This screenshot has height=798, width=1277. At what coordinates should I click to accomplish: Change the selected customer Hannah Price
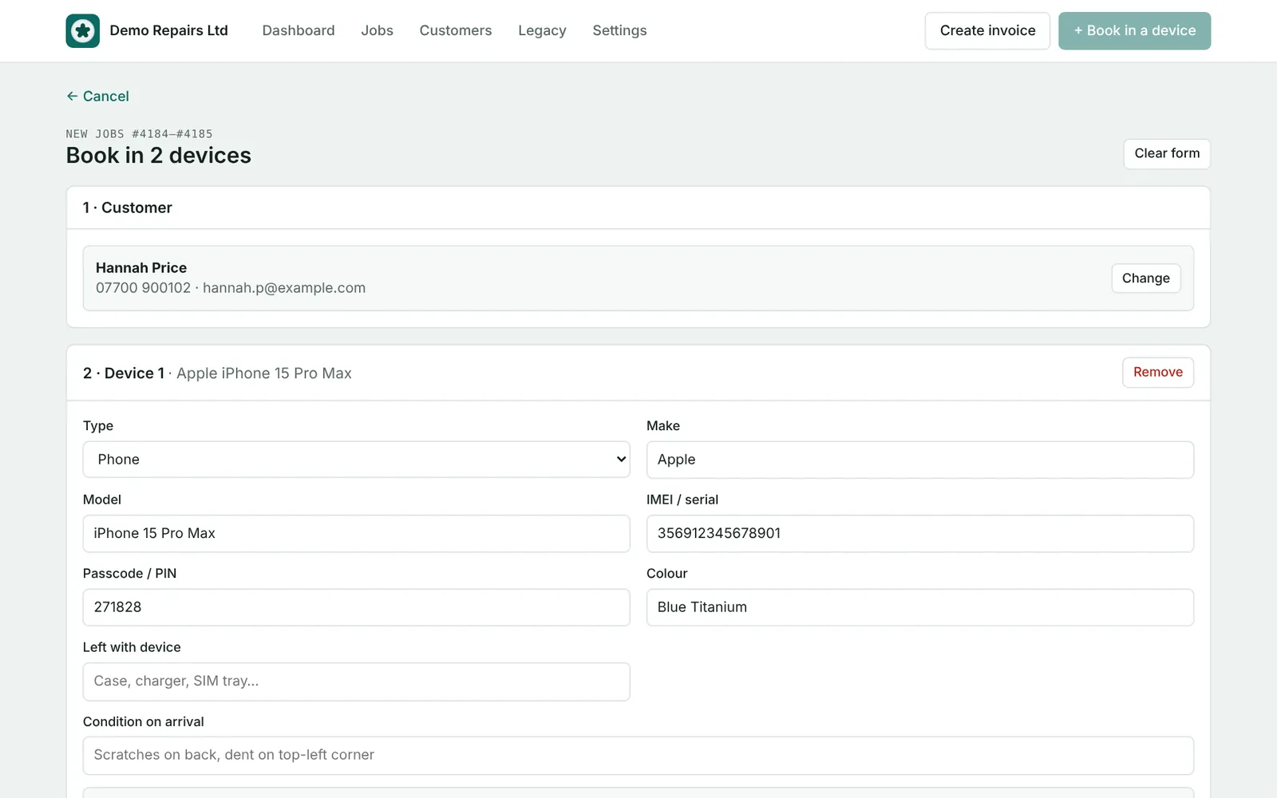click(1145, 278)
